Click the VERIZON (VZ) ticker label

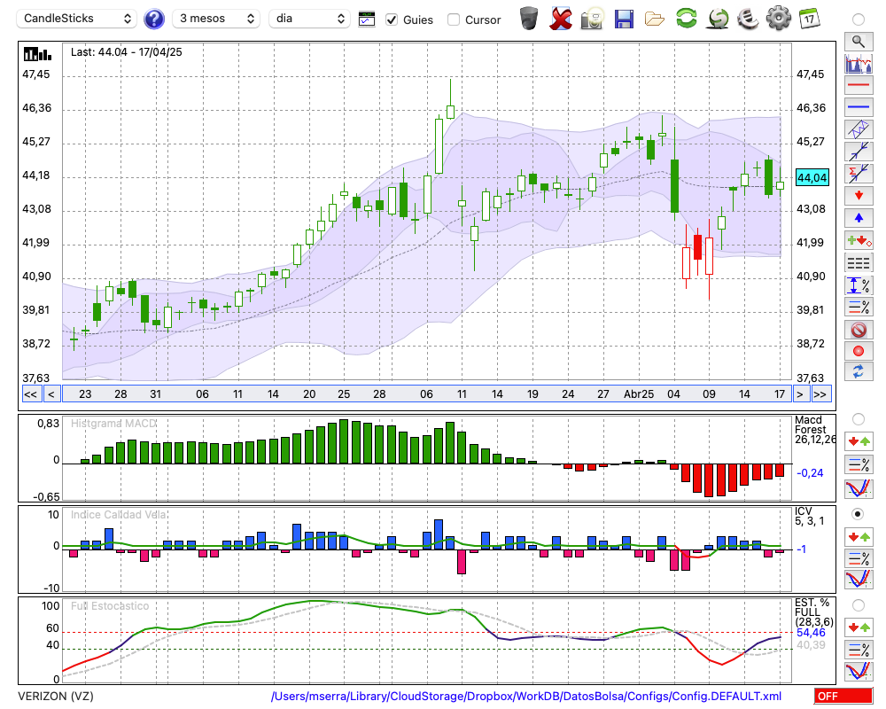[x=56, y=697]
